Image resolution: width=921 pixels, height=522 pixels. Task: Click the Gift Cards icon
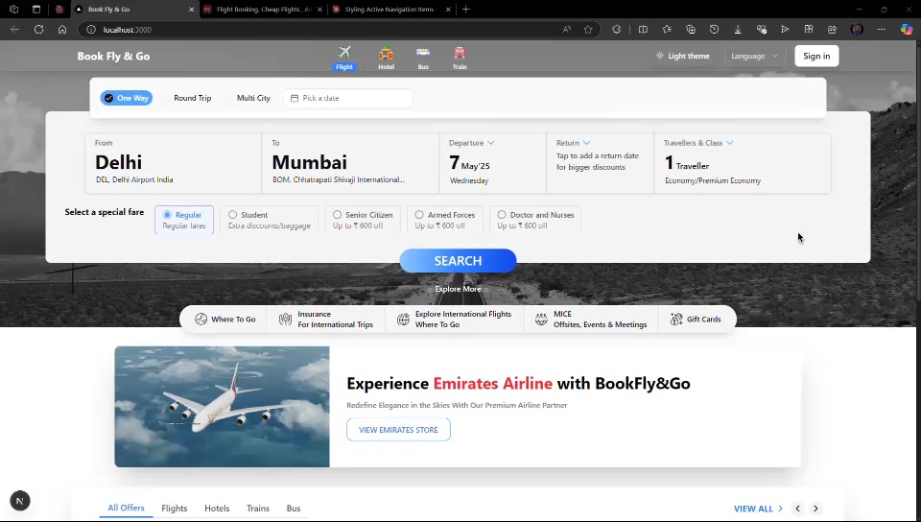(676, 320)
